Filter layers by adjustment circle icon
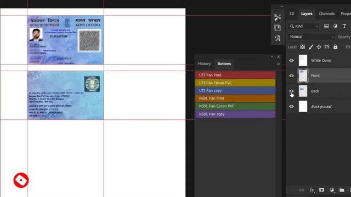 [335, 26]
